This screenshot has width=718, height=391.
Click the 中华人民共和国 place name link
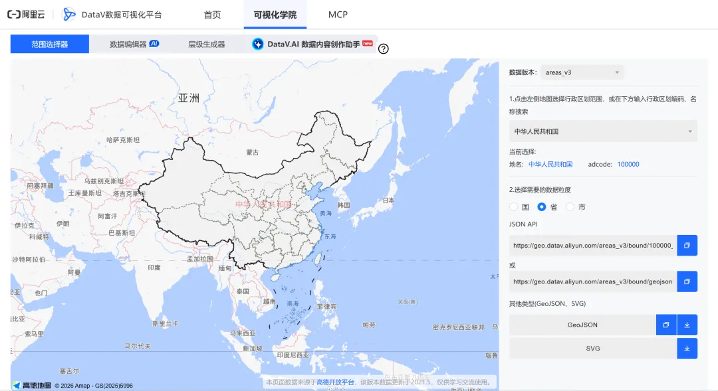click(550, 164)
